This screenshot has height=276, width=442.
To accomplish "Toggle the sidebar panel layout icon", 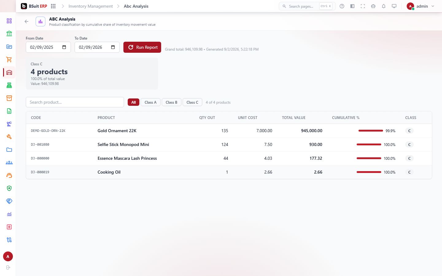I will pyautogui.click(x=352, y=6).
